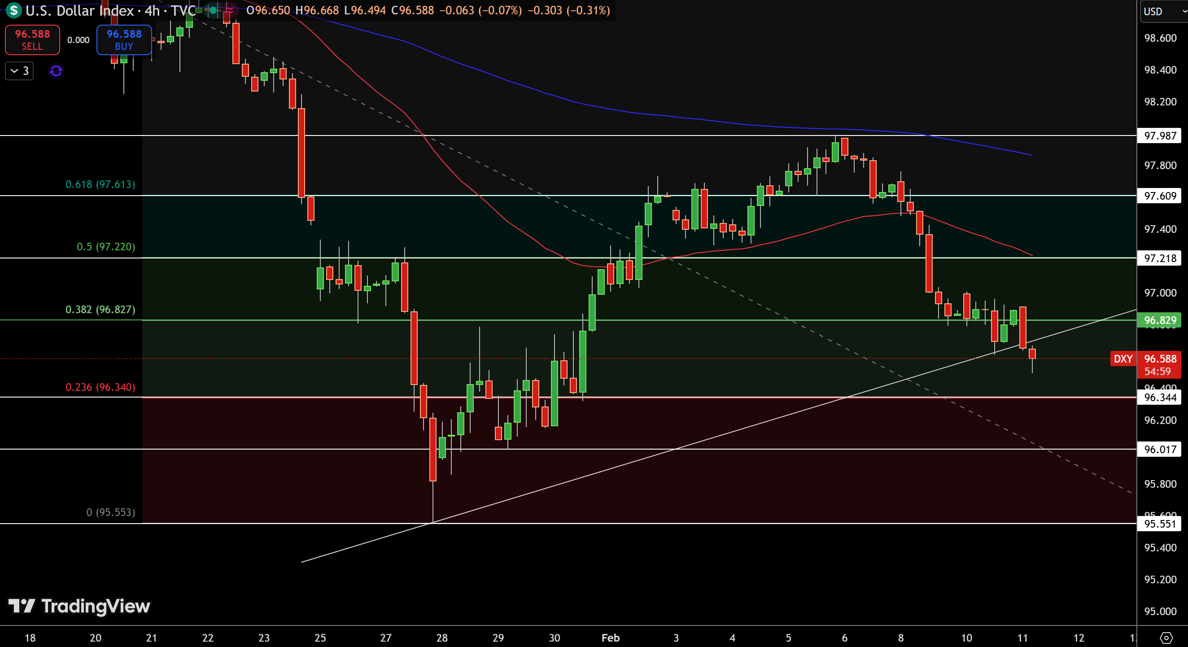Click the −0.303 (−0.31%) change value
This screenshot has width=1188, height=647.
568,10
